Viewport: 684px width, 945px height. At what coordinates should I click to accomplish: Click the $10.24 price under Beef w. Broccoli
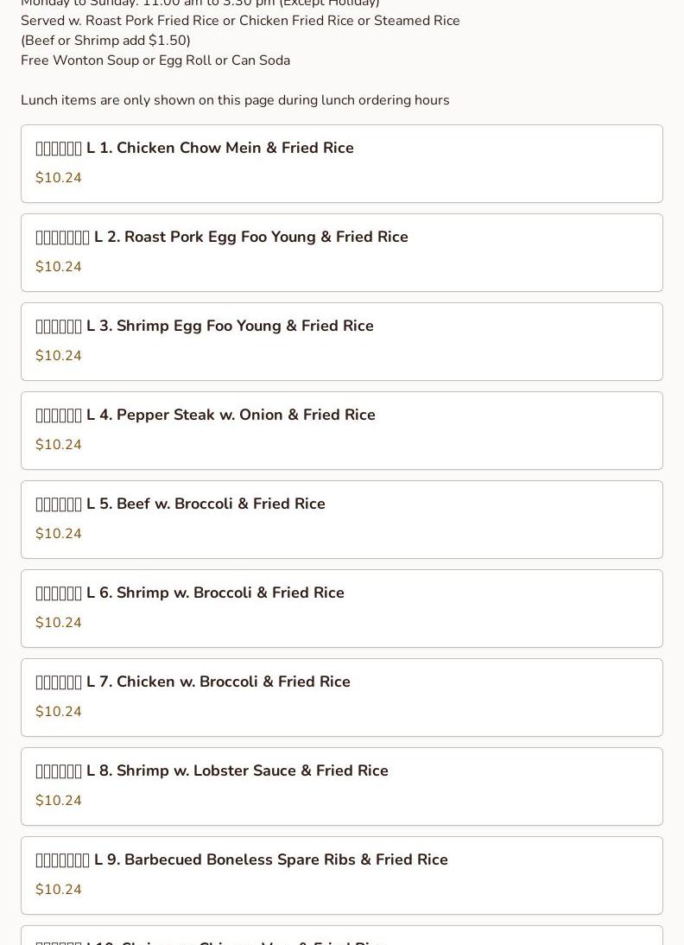(59, 534)
